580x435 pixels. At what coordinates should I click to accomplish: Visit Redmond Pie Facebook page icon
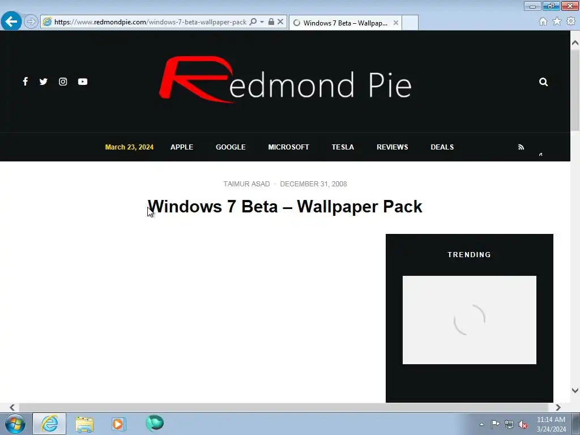tap(25, 82)
